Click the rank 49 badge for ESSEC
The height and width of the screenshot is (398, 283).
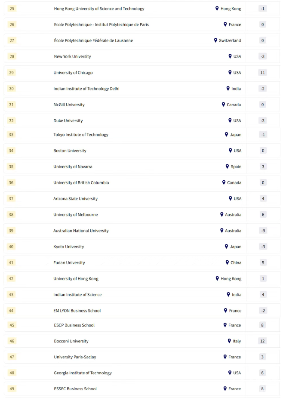12,389
